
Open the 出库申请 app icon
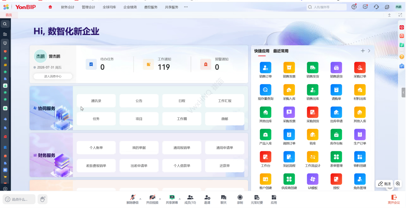336,112
